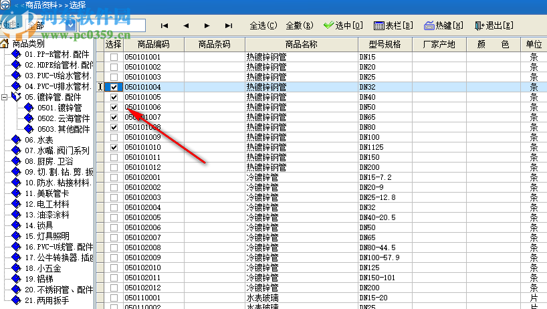Select category 10. 防水.粘接材料
547x309 pixels.
tap(58, 183)
